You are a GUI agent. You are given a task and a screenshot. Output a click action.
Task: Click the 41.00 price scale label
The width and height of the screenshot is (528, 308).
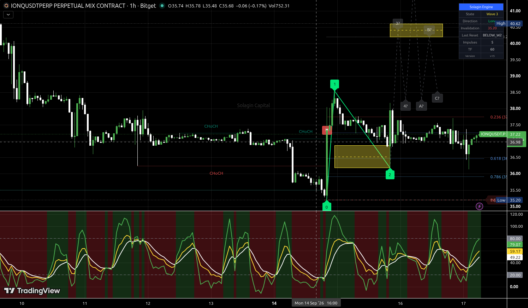click(x=515, y=11)
